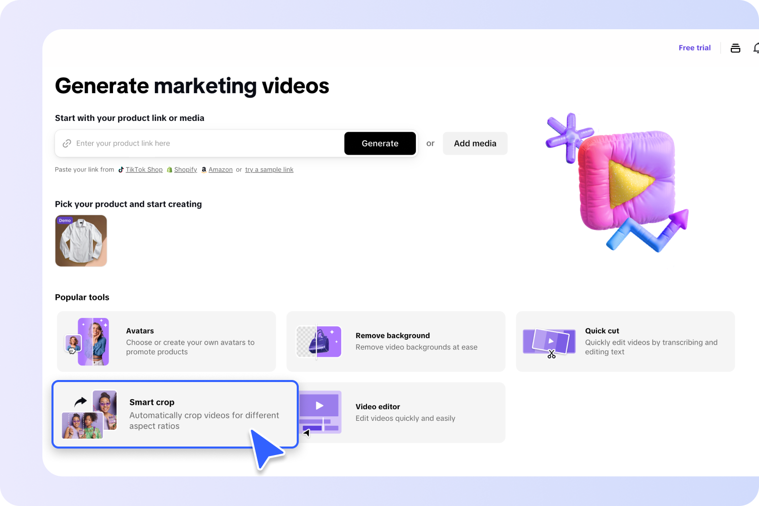Open the Amazon link

click(221, 169)
